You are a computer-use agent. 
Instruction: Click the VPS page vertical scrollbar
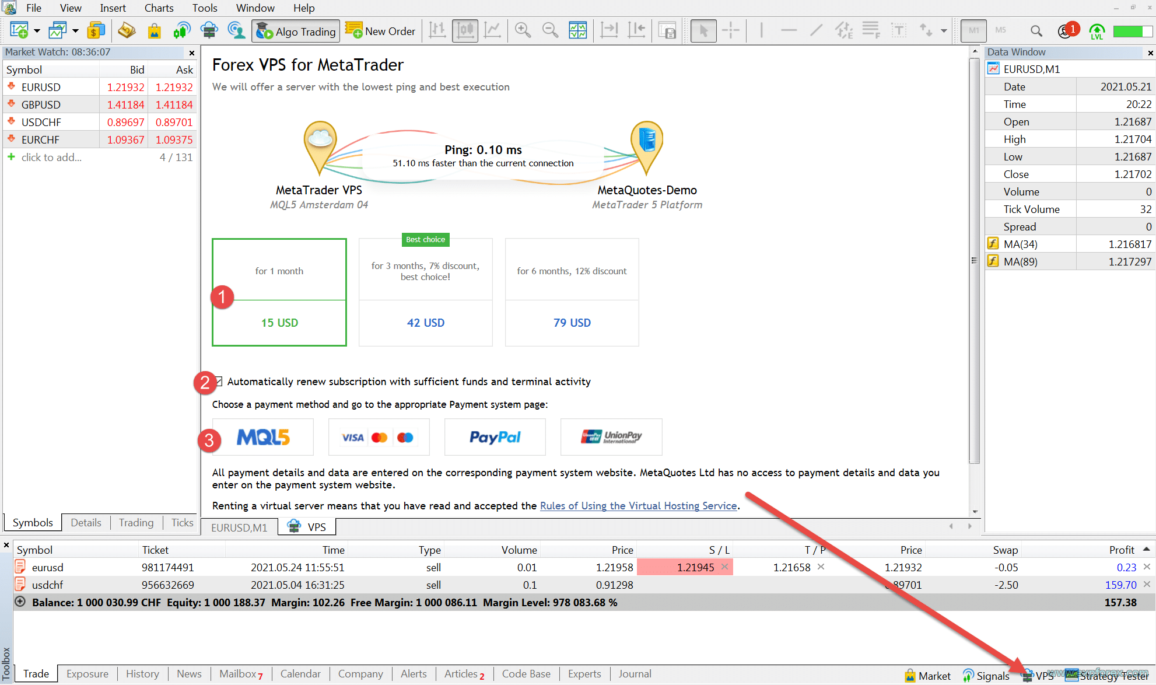[x=975, y=261]
